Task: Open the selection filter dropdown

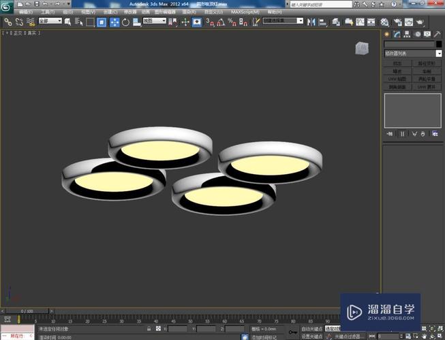Action: (x=50, y=20)
